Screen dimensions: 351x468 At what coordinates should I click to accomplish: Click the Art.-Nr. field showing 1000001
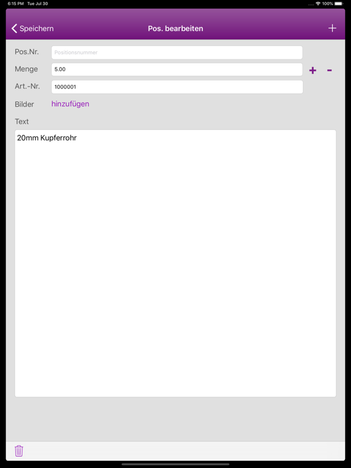click(x=177, y=87)
